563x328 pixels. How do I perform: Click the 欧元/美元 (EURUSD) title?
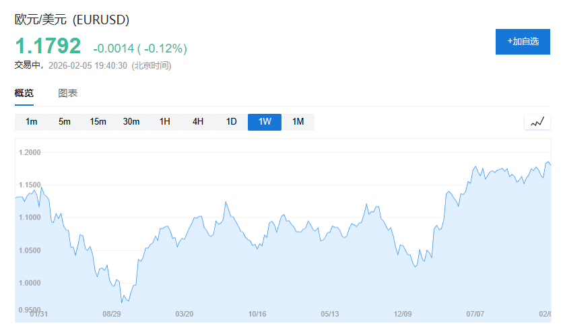72,20
